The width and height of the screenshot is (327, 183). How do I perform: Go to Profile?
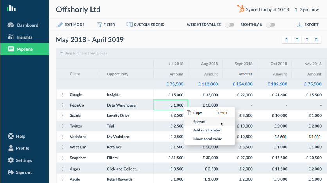coord(23,148)
